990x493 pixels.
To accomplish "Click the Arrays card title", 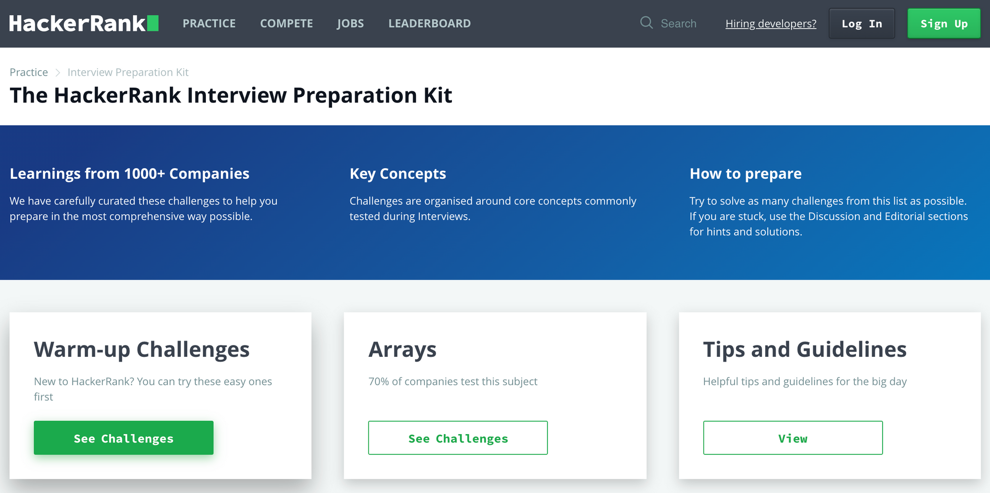I will (x=402, y=350).
